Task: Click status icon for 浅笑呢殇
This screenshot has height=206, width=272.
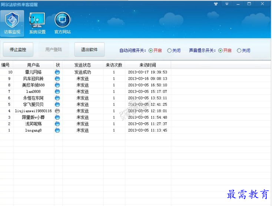Action: point(57,124)
